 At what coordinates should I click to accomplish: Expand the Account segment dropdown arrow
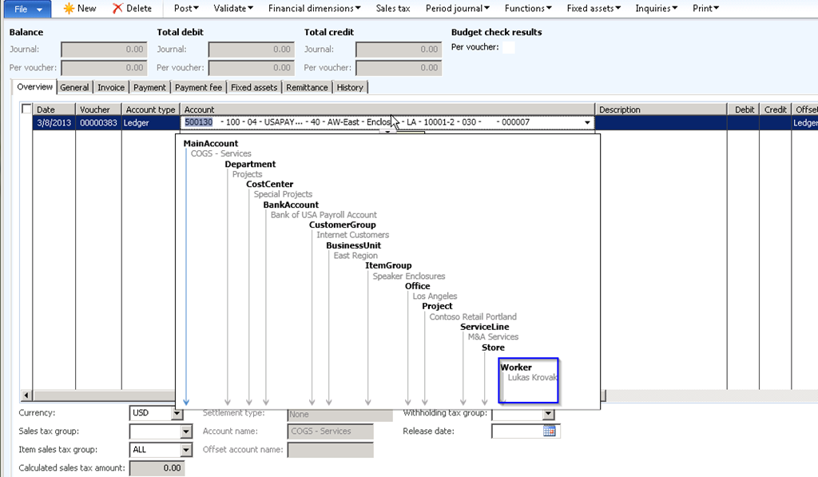coord(588,123)
